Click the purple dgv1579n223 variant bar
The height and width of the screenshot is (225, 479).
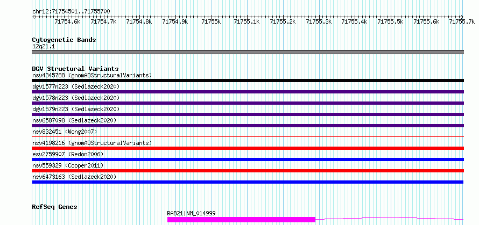point(248,114)
